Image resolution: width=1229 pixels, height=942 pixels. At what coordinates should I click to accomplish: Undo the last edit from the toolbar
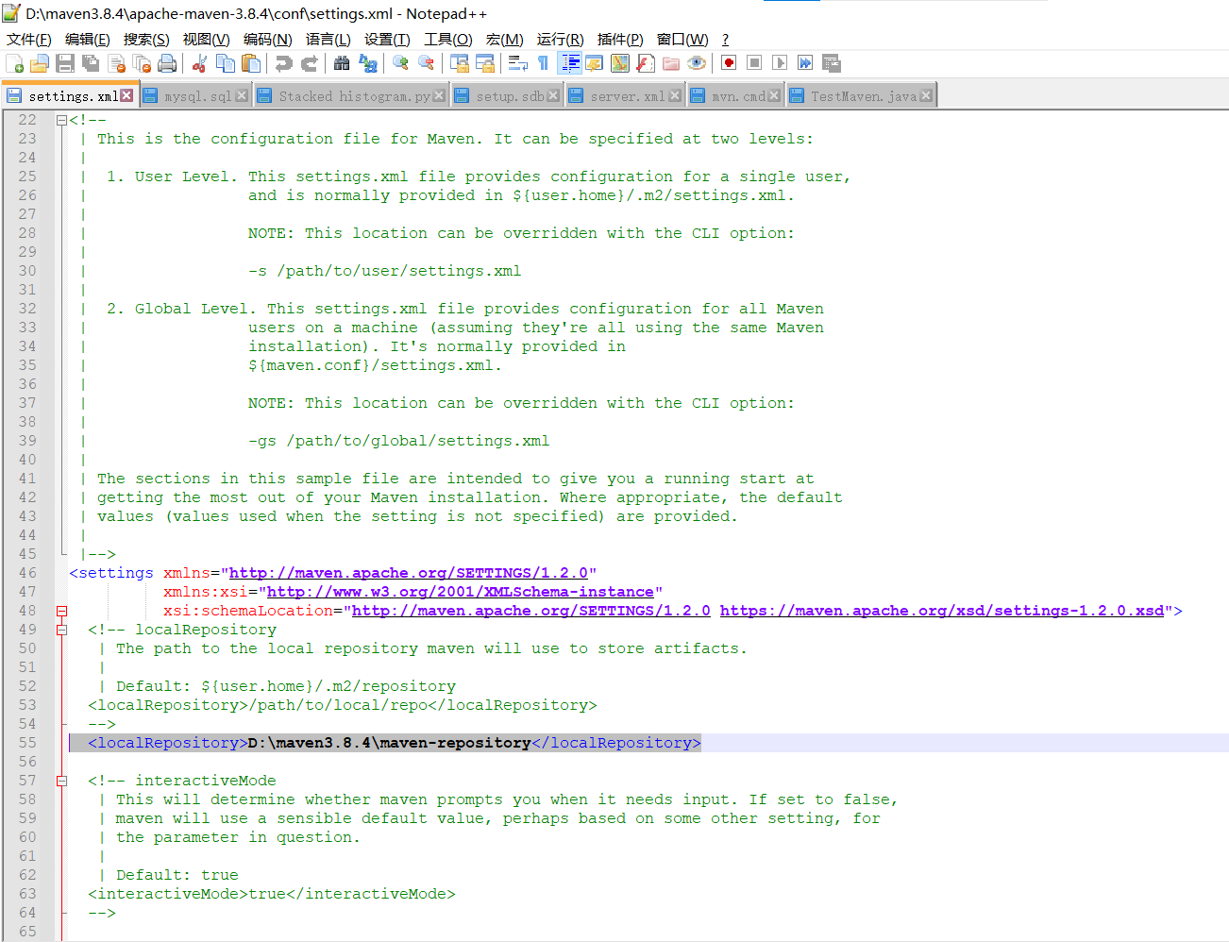(283, 63)
